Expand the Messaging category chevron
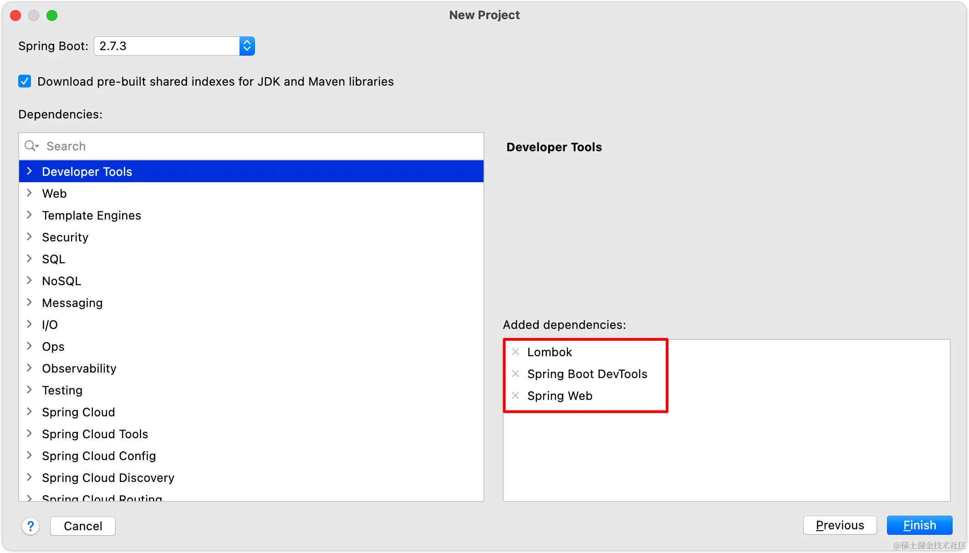The image size is (969, 553). pos(30,302)
